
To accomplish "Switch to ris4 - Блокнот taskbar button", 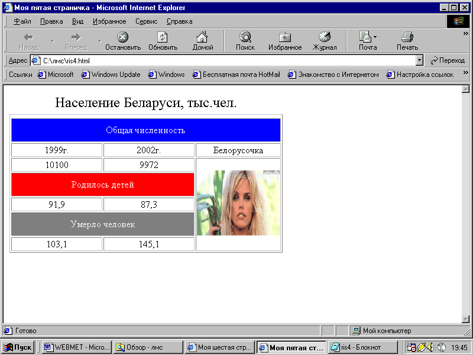I will pos(362,347).
